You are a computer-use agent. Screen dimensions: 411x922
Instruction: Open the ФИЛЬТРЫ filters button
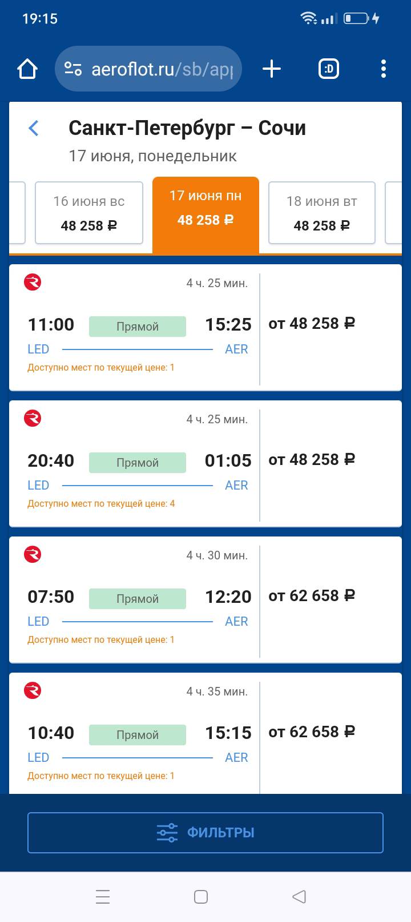click(x=205, y=832)
